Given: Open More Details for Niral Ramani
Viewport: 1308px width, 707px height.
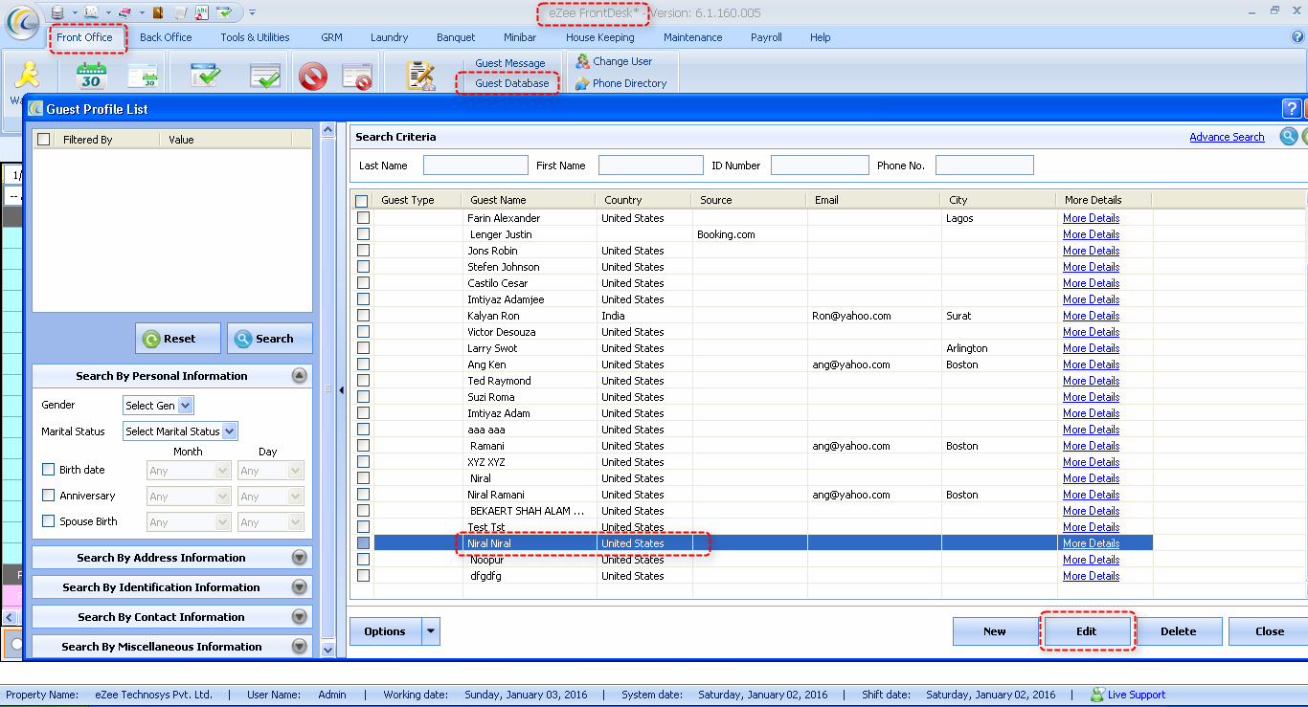Looking at the screenshot, I should point(1091,495).
